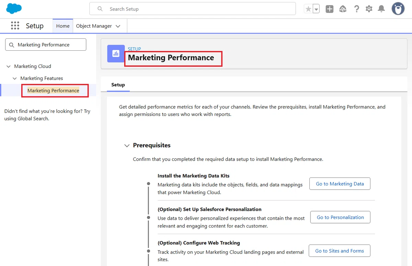
Task: Collapse the Prerequisites section
Action: pos(127,146)
